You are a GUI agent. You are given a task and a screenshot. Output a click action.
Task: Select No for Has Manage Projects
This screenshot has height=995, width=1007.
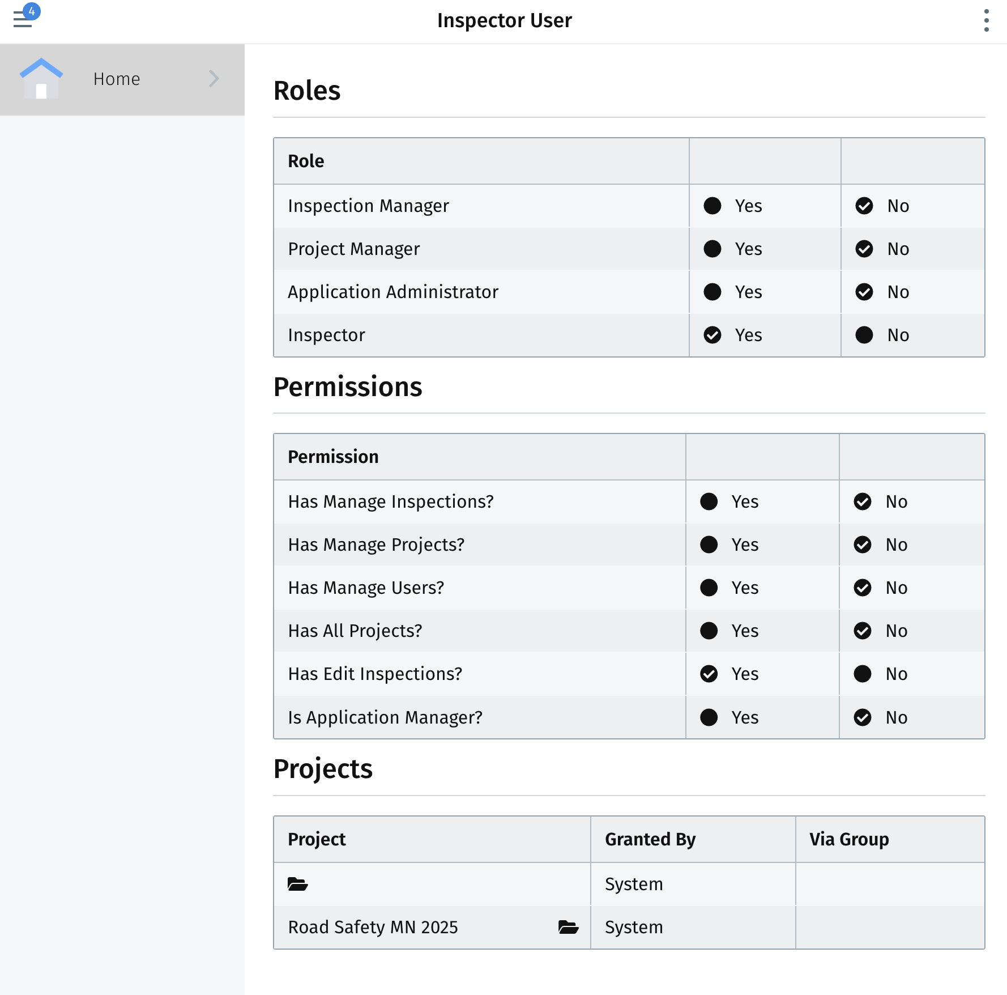[x=863, y=545]
